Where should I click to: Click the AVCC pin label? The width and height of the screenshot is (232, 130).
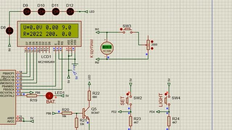point(11,121)
